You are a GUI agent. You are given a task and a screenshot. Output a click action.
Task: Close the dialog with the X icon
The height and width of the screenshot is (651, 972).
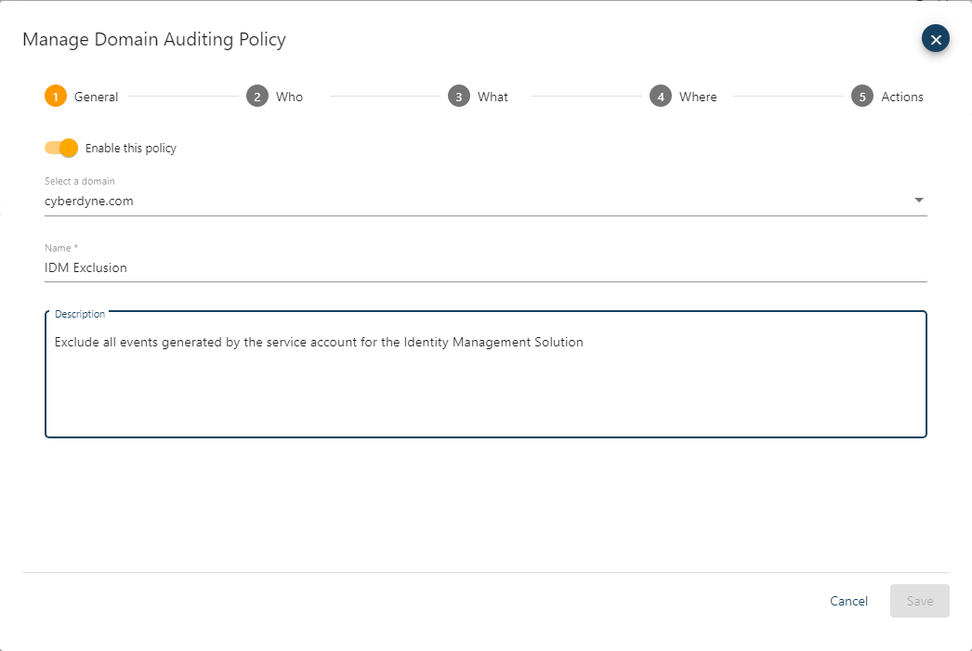tap(936, 39)
